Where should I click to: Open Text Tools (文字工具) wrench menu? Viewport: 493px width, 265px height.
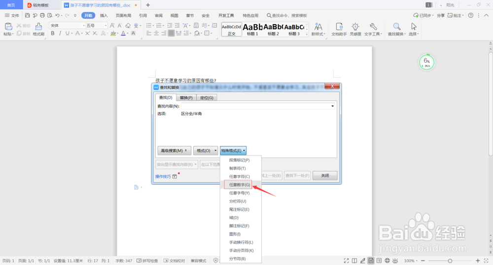[373, 29]
